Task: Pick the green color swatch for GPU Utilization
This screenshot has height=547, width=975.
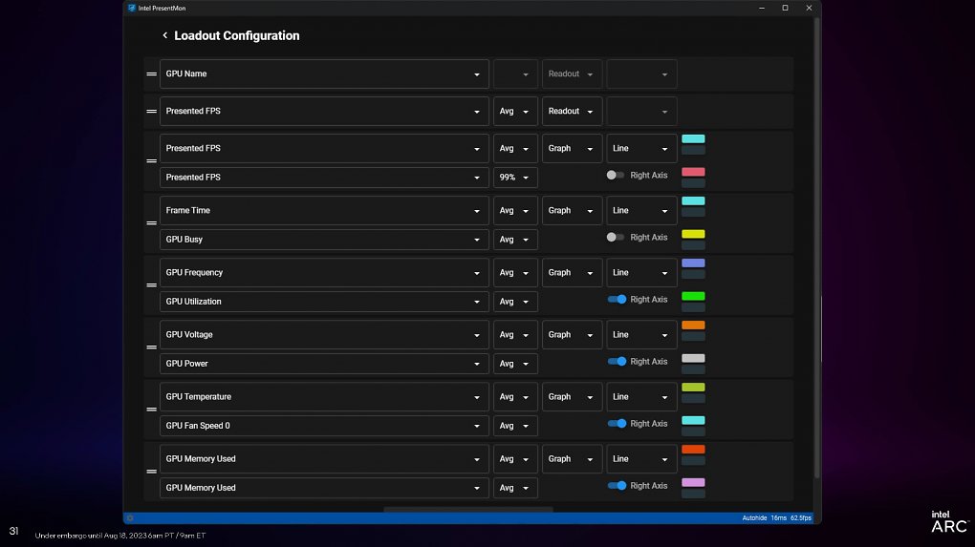Action: [693, 296]
